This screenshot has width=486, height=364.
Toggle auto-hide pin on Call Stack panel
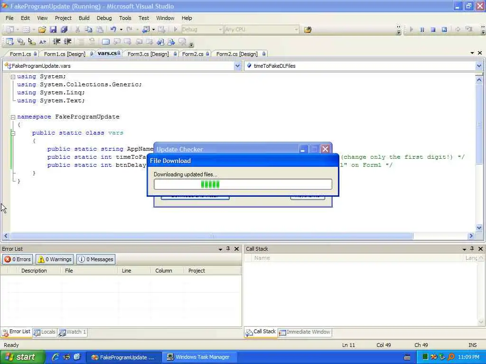click(x=472, y=248)
